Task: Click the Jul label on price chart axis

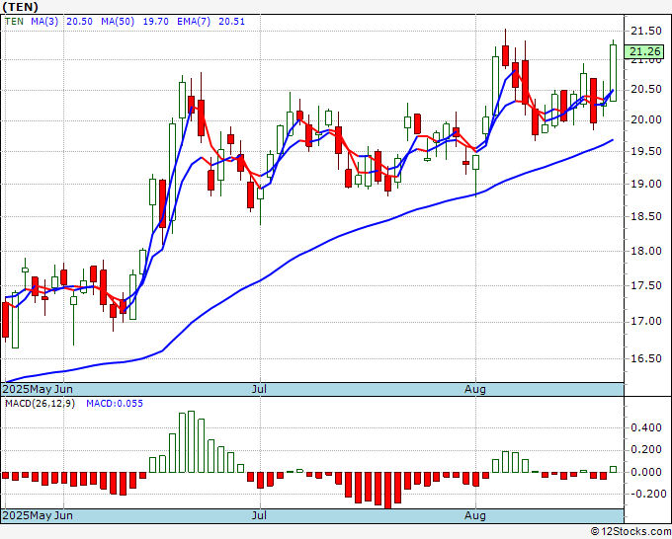Action: point(259,389)
